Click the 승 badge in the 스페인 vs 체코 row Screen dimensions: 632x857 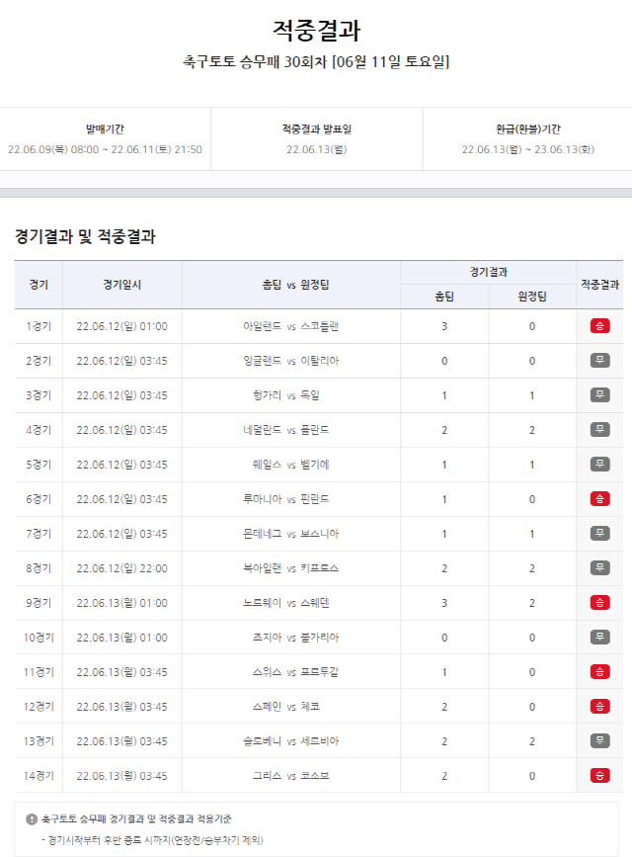click(599, 707)
